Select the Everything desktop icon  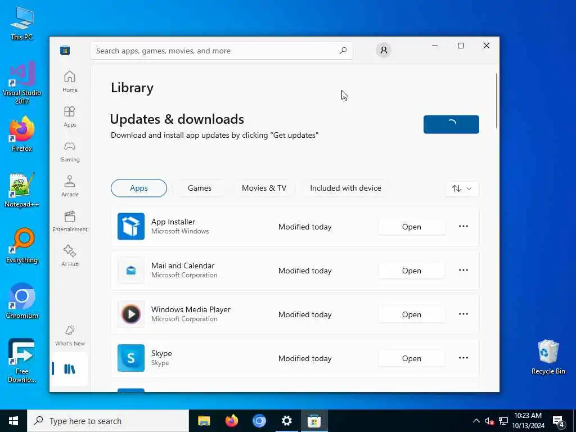coord(22,246)
